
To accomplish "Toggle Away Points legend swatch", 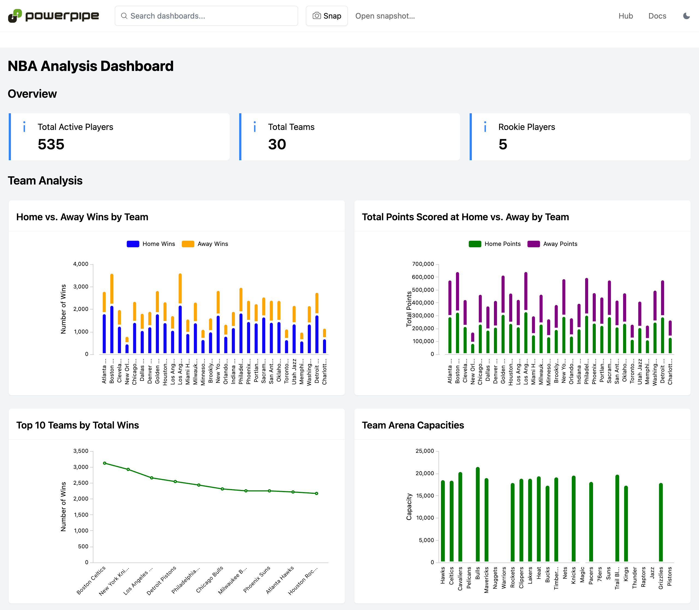I will 534,244.
